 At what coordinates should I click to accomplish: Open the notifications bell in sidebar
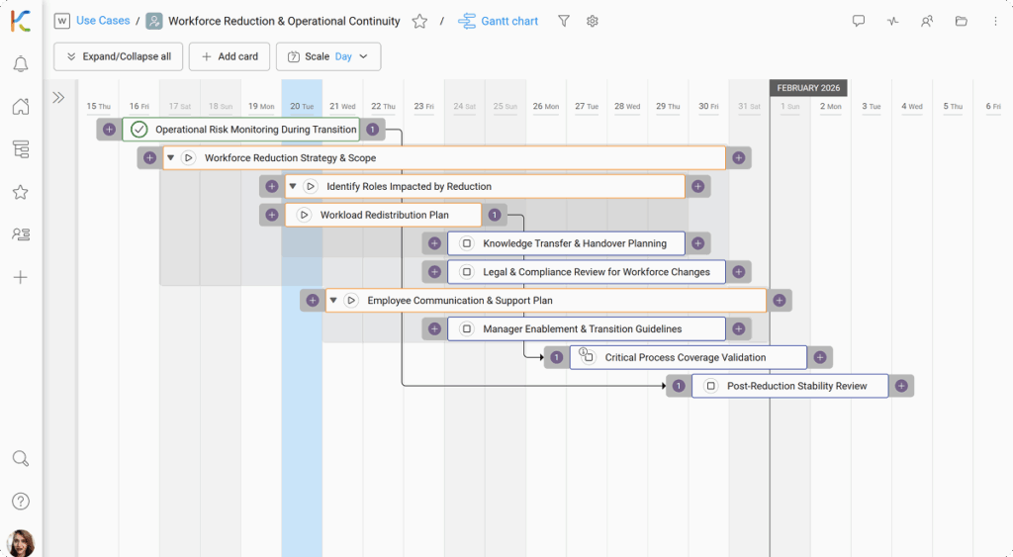20,64
